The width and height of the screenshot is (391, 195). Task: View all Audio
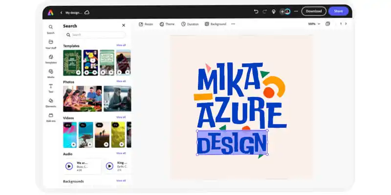tap(121, 153)
